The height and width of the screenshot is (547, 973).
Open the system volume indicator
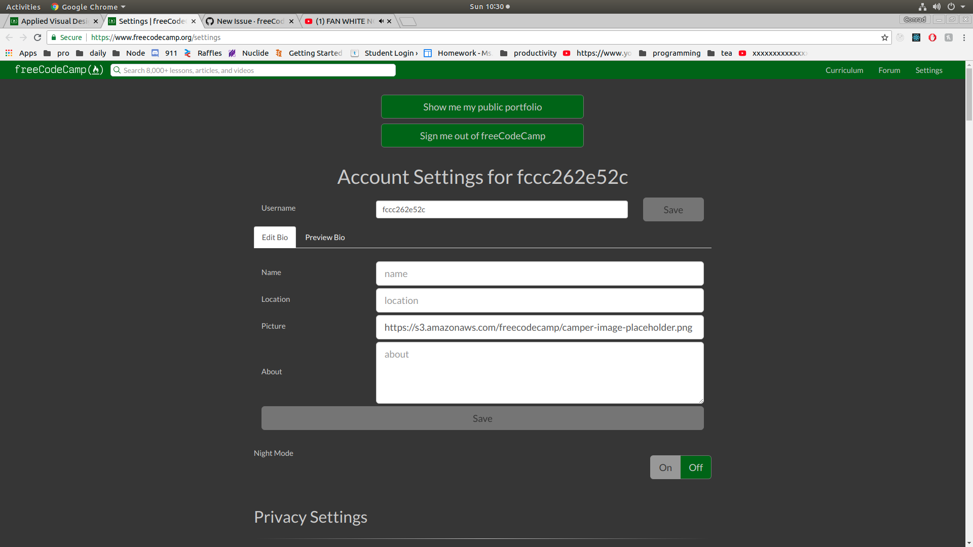pos(937,7)
